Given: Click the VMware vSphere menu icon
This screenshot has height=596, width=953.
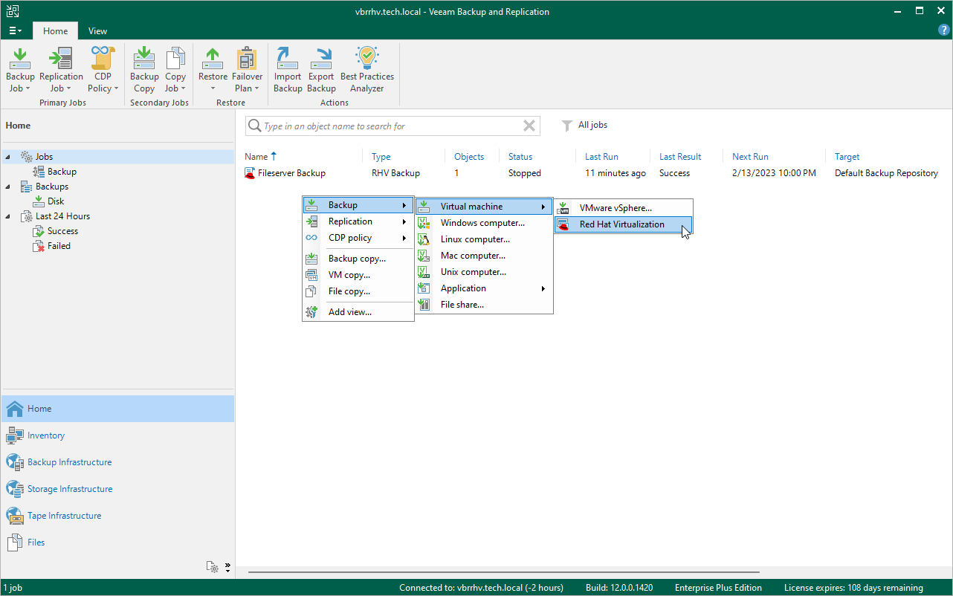Looking at the screenshot, I should pos(564,208).
